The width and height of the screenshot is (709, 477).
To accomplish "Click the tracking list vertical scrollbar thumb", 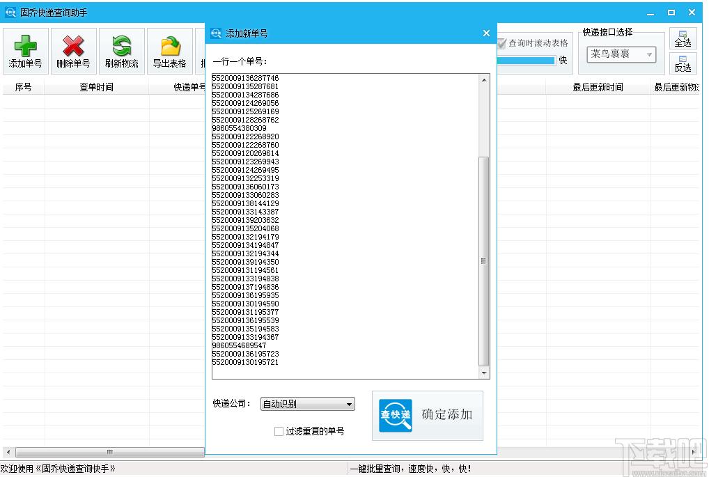I will point(483,261).
